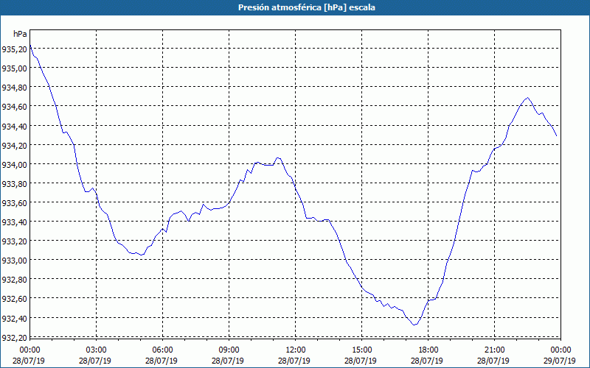590x368 pixels.
Task: Select the 934,20 axis value
Action: point(14,145)
